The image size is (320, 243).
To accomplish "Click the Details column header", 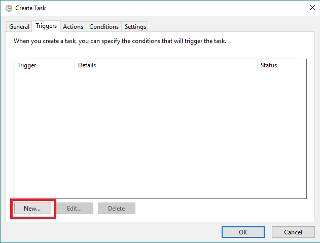I will pos(166,65).
